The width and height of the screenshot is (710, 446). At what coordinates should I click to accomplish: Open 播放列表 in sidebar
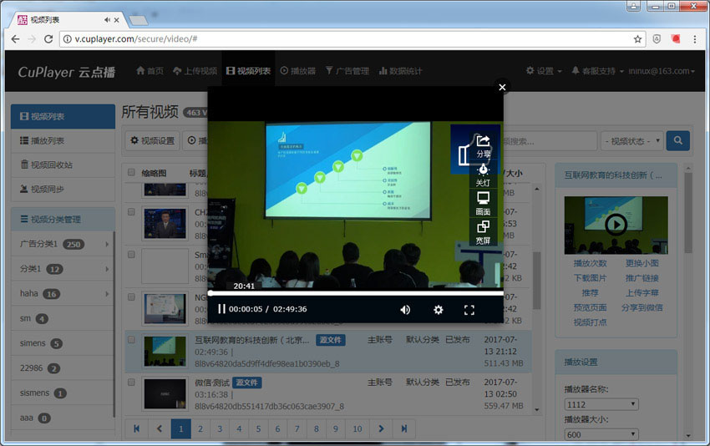[63, 141]
